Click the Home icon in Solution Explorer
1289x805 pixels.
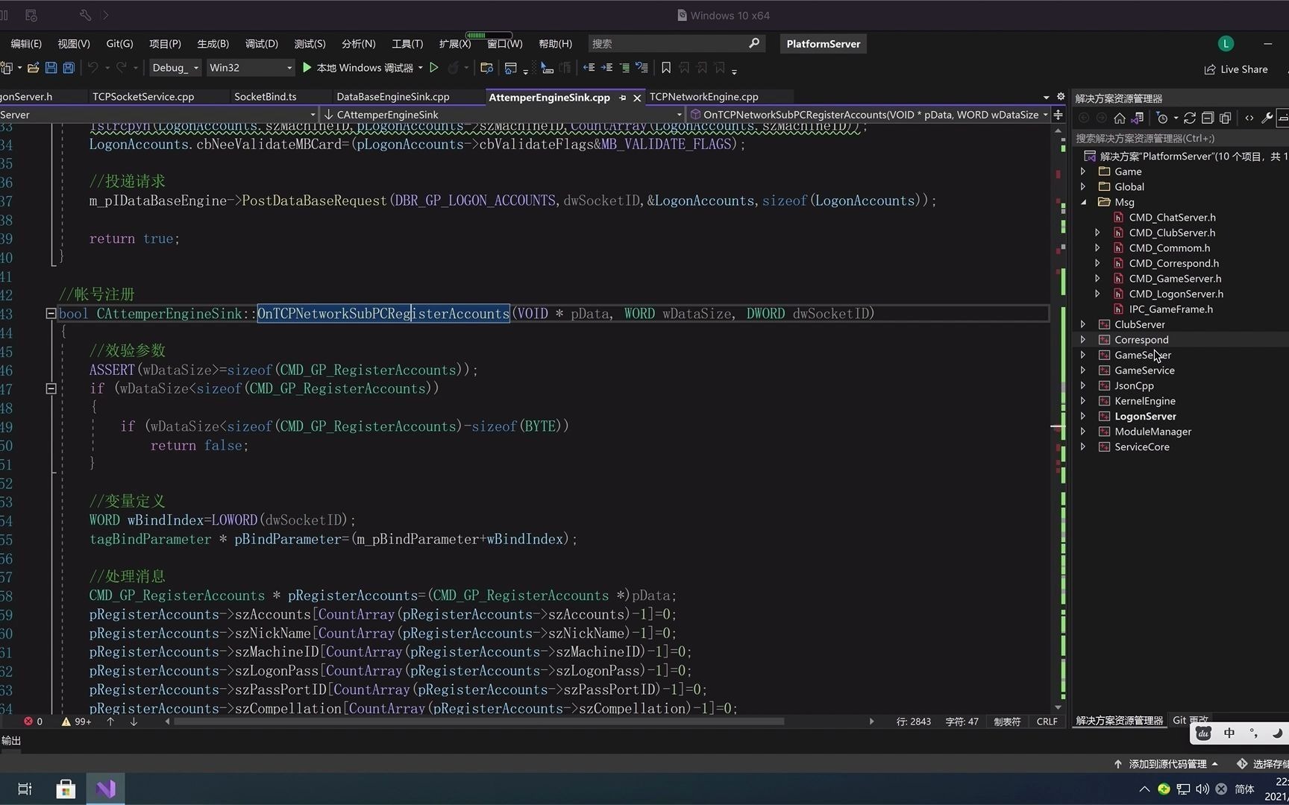pos(1119,118)
